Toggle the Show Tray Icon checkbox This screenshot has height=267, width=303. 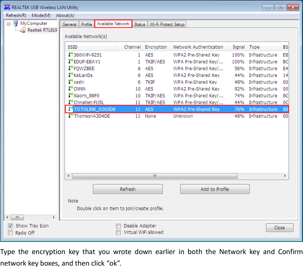11,226
